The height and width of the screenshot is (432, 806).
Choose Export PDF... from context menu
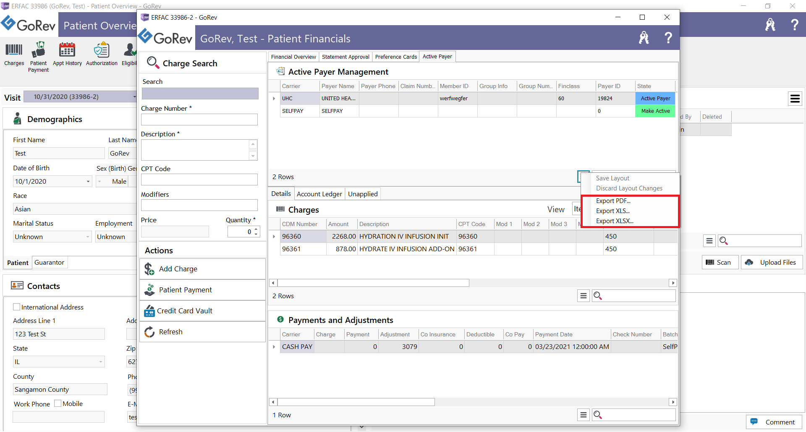click(x=613, y=201)
